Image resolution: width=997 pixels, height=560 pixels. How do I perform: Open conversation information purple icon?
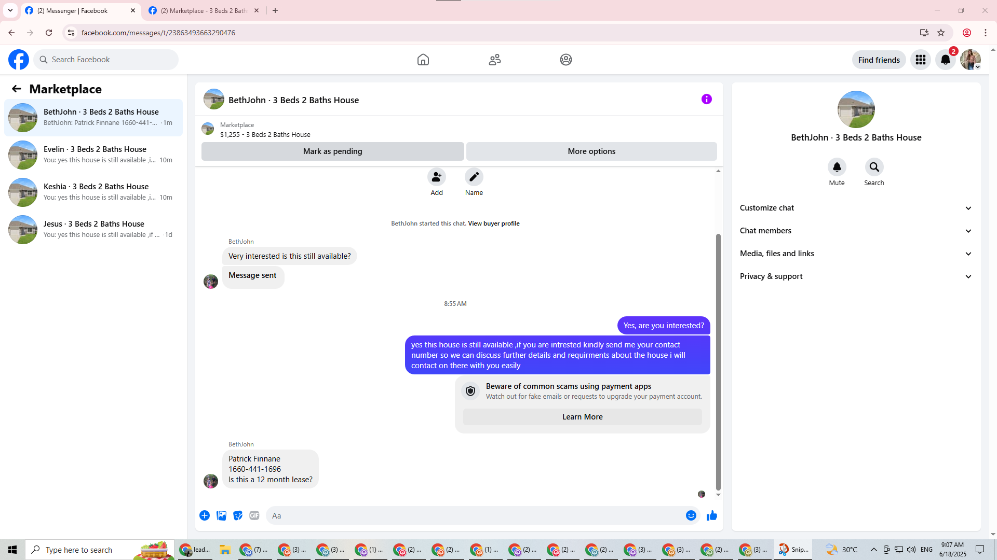pos(707,99)
